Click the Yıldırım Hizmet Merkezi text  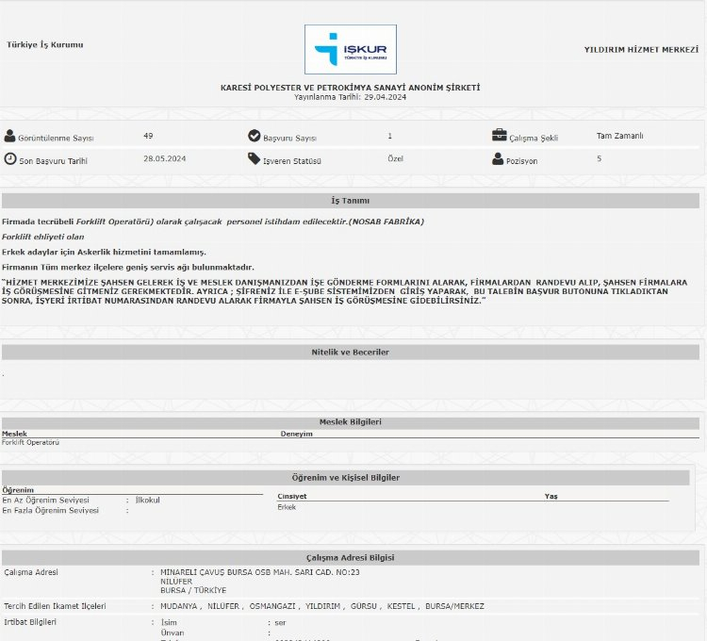[x=641, y=48]
